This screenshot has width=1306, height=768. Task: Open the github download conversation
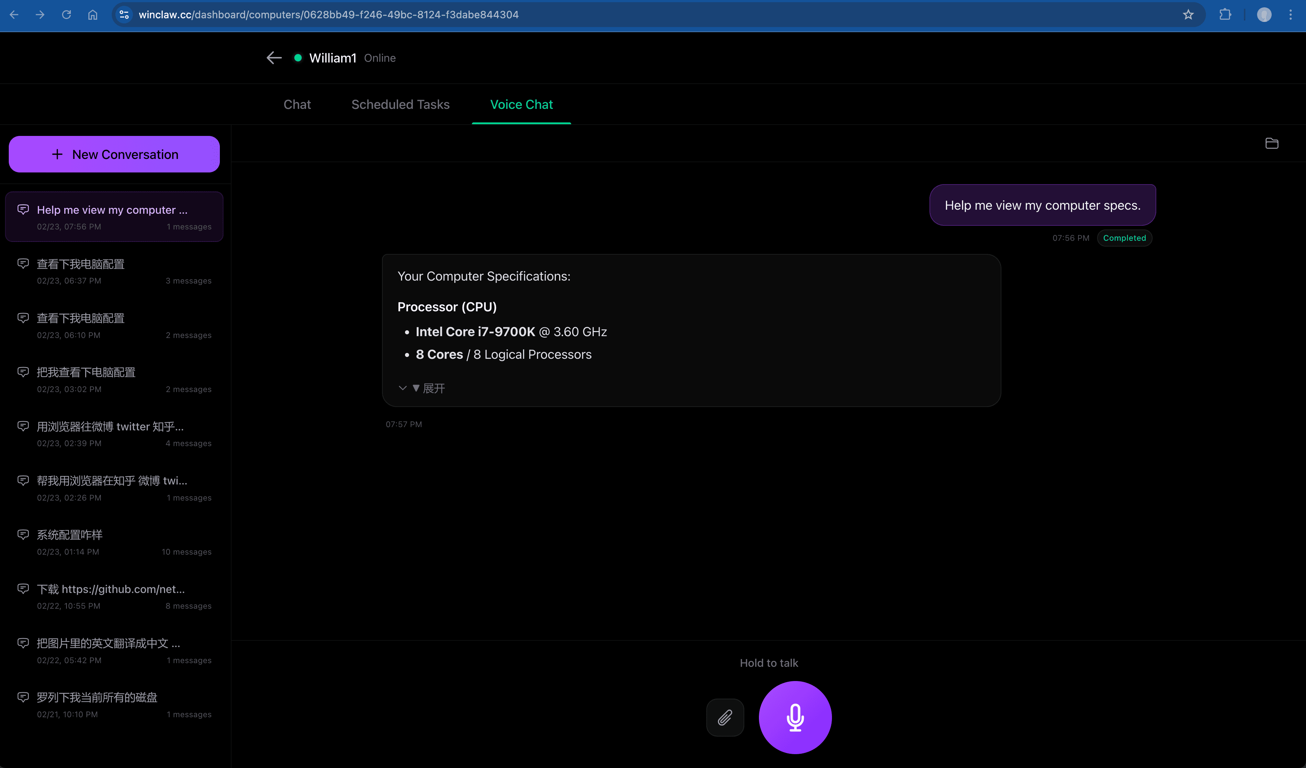coord(114,596)
